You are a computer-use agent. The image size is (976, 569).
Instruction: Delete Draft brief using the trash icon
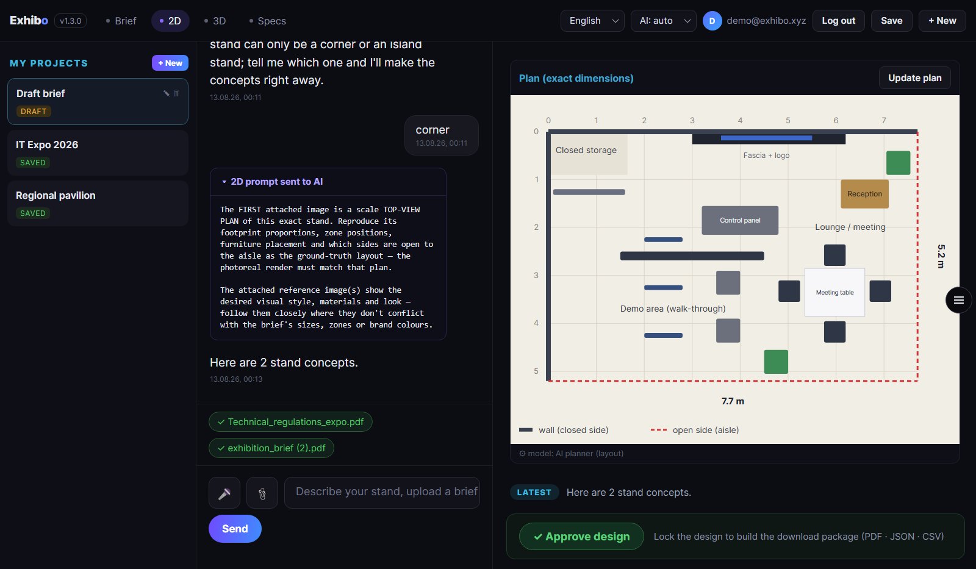176,93
